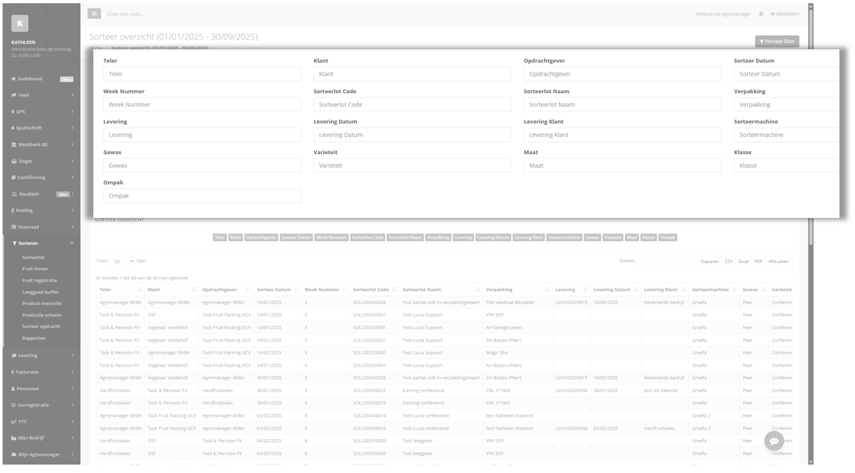Toggle Varieteit column visibility button
Viewport: 855px width, 473px height.
coord(613,237)
